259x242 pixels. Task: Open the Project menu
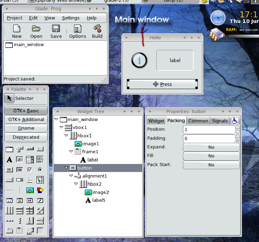tap(15, 18)
